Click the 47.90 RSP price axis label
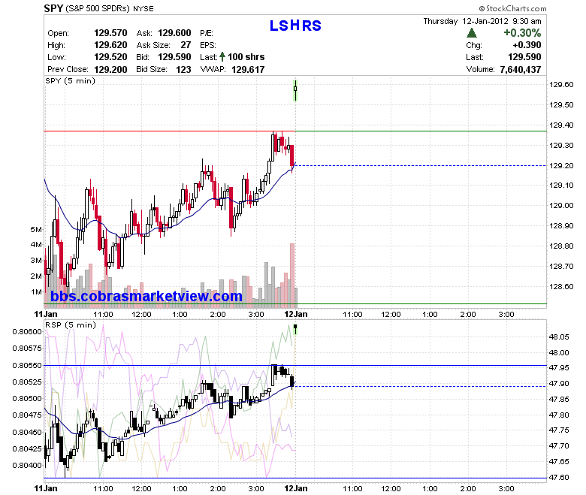 point(559,384)
